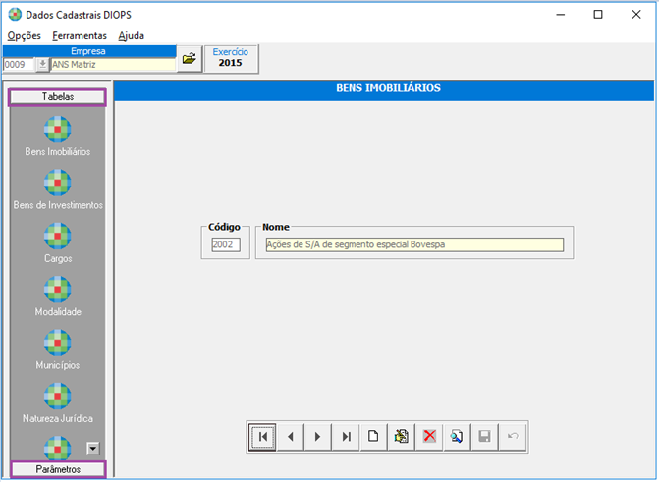Viewport: 659px width, 482px height.
Task: Jump to the last record
Action: pyautogui.click(x=346, y=437)
